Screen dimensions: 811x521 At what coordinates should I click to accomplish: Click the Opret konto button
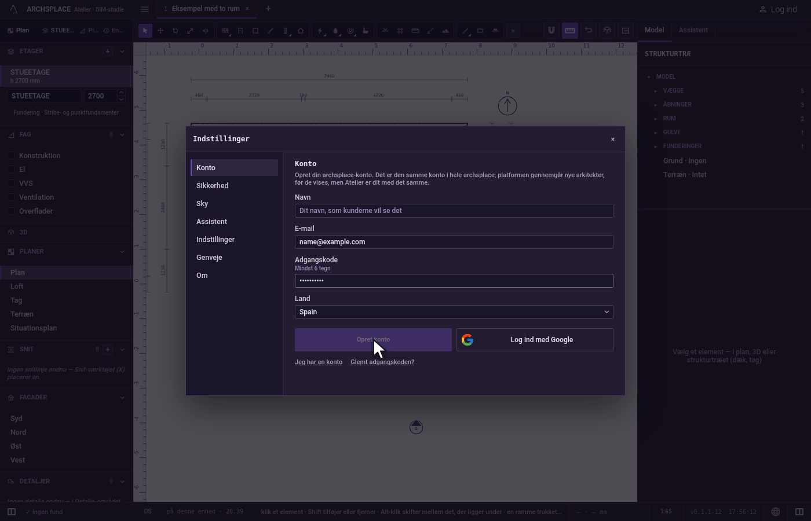click(373, 340)
